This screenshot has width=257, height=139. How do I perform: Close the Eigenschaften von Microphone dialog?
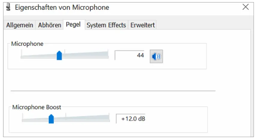point(246,7)
